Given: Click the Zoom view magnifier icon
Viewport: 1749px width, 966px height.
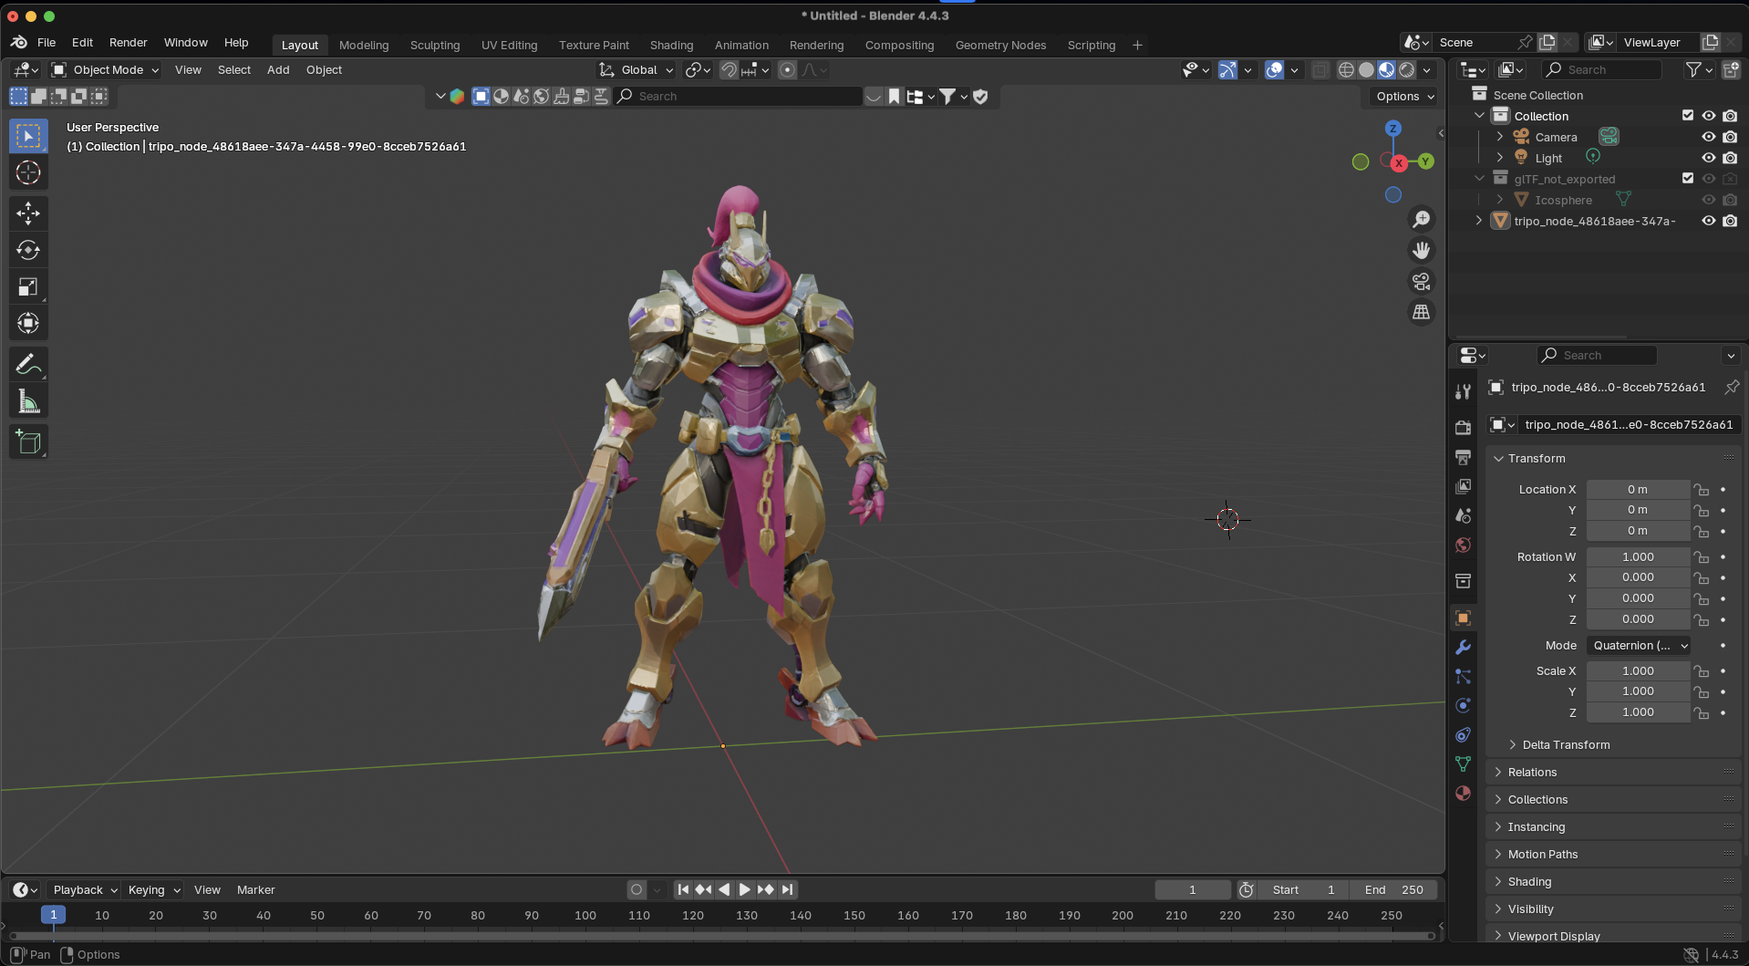Looking at the screenshot, I should (1421, 220).
